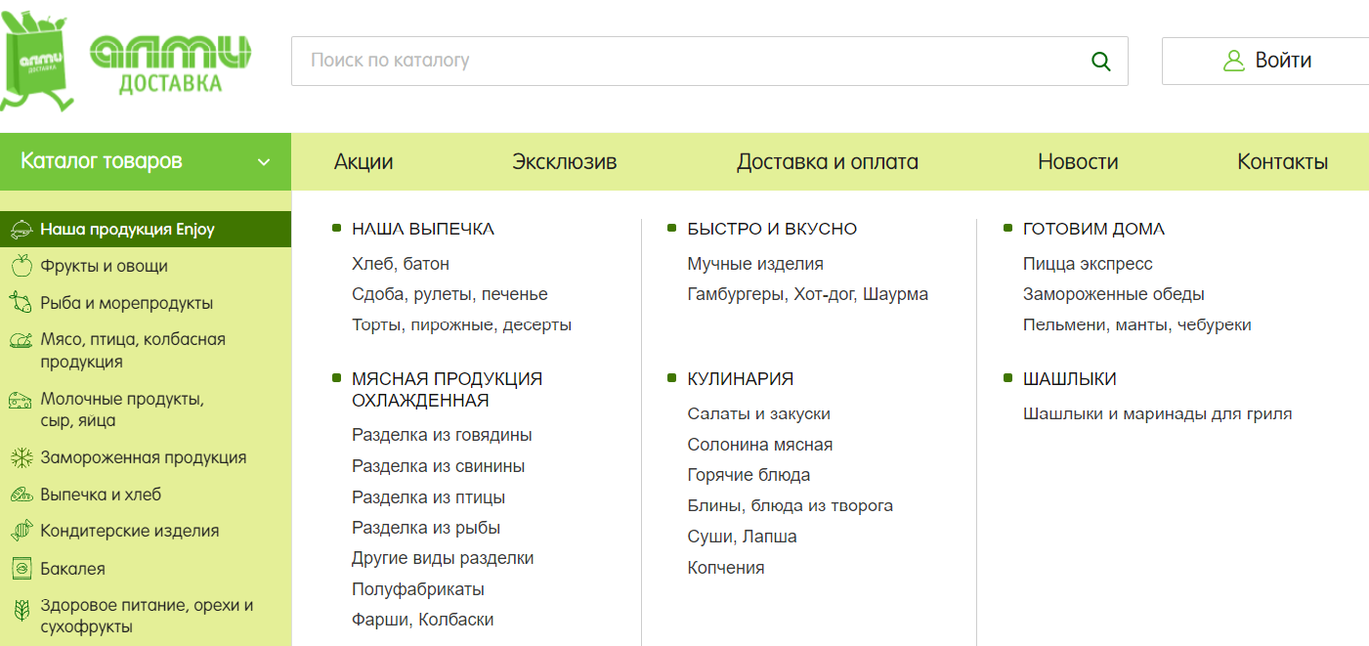Click the snowflake icon for Замороженная продукция
The image size is (1369, 646).
21,457
